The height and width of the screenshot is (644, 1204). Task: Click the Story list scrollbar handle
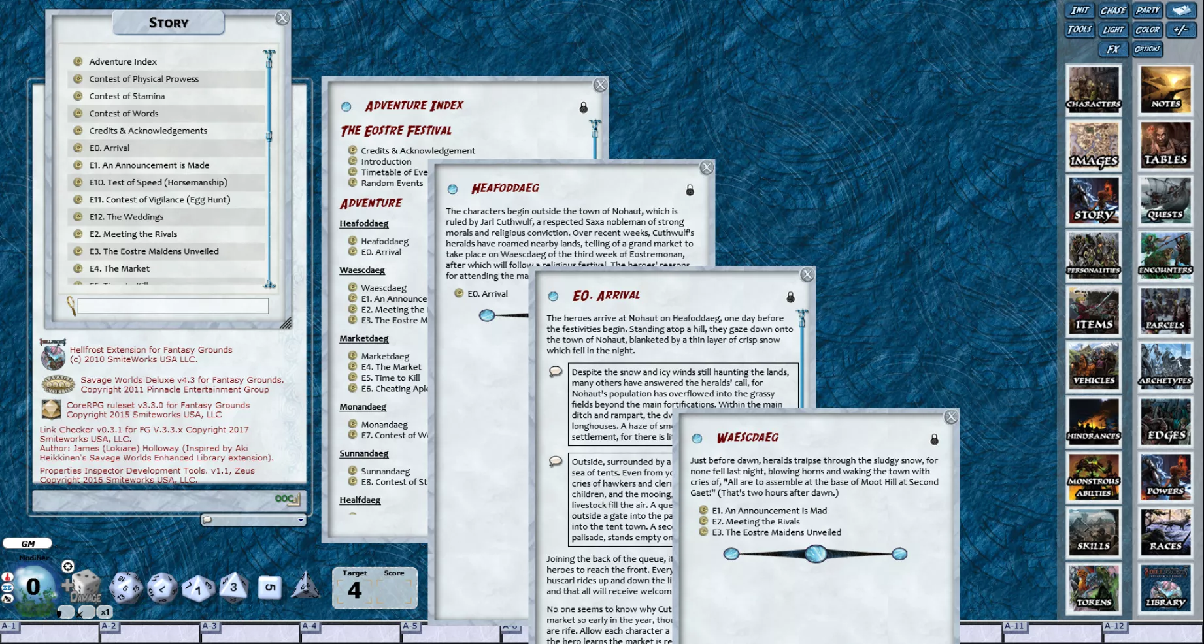pyautogui.click(x=269, y=136)
